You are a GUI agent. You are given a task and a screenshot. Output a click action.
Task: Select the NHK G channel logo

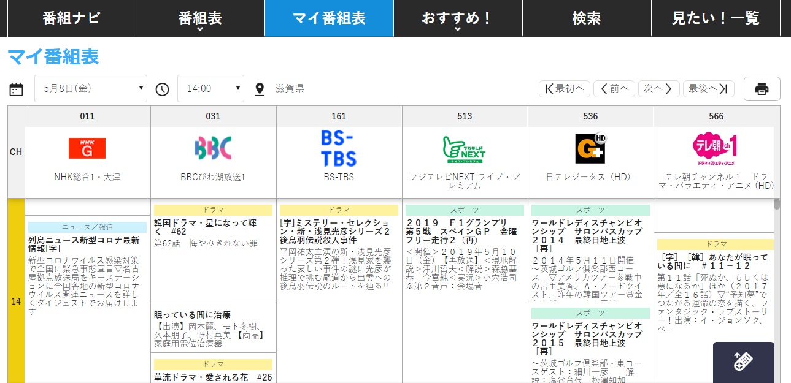tap(87, 148)
